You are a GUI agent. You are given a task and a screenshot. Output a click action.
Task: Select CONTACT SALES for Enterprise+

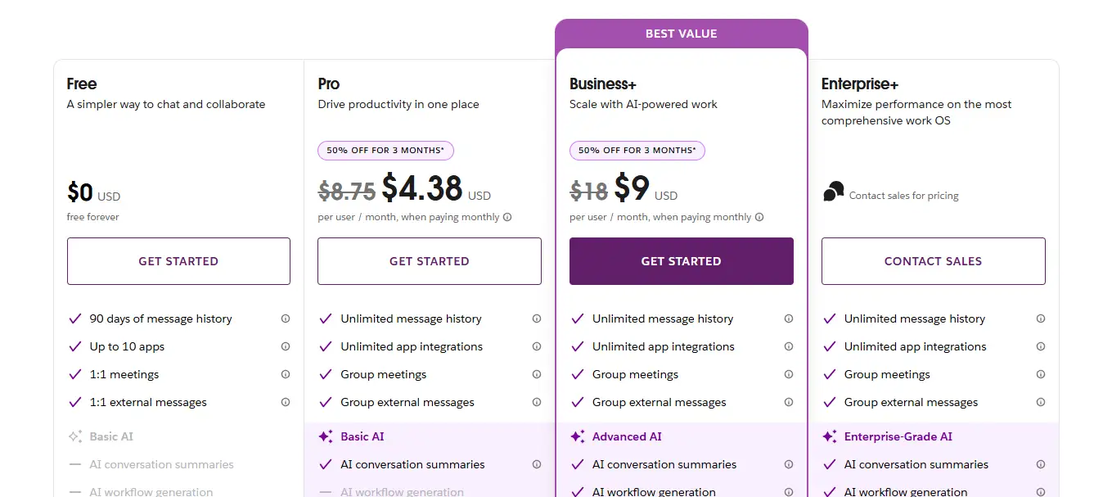[x=933, y=260]
